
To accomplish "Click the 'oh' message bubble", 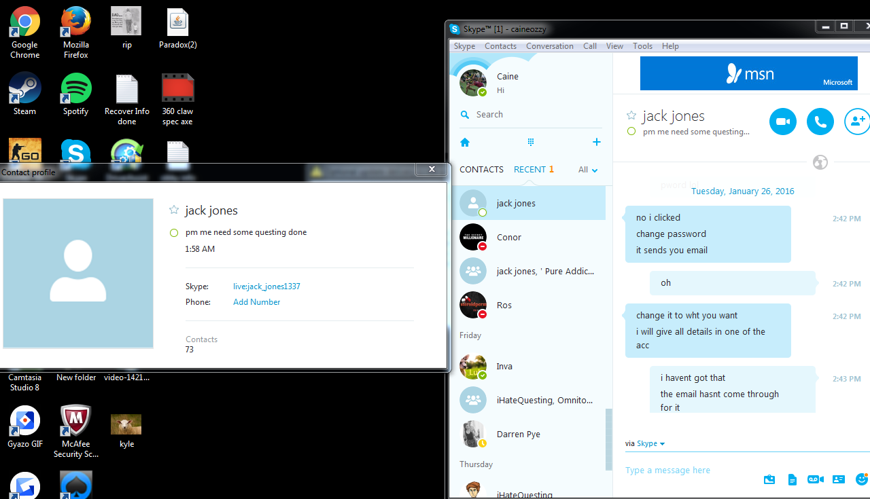I will [x=733, y=283].
